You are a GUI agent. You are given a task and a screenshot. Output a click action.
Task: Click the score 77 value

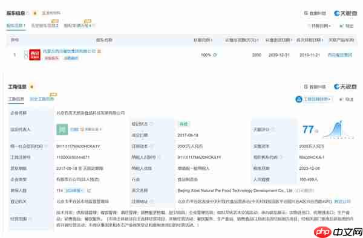point(308,129)
